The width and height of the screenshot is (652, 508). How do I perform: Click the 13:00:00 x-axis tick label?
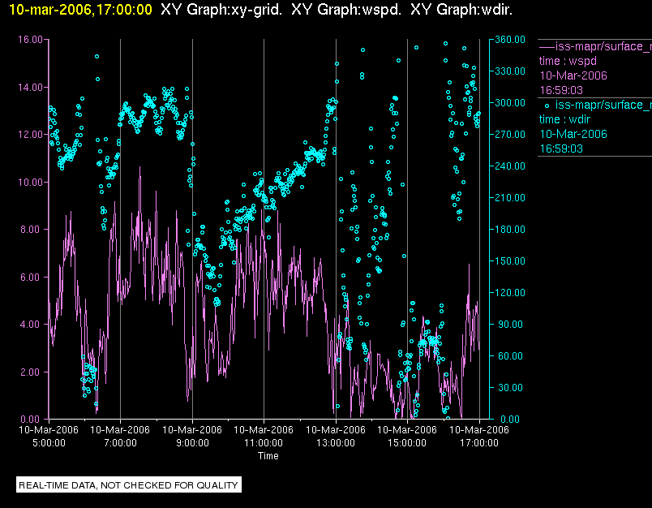coord(336,443)
